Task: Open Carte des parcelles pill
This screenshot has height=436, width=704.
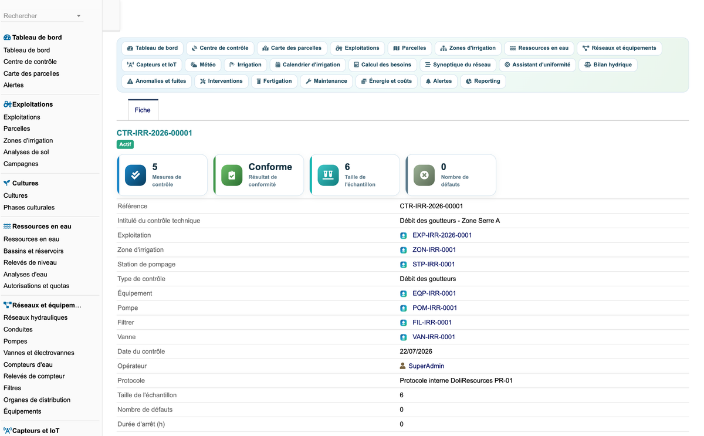Action: click(292, 48)
